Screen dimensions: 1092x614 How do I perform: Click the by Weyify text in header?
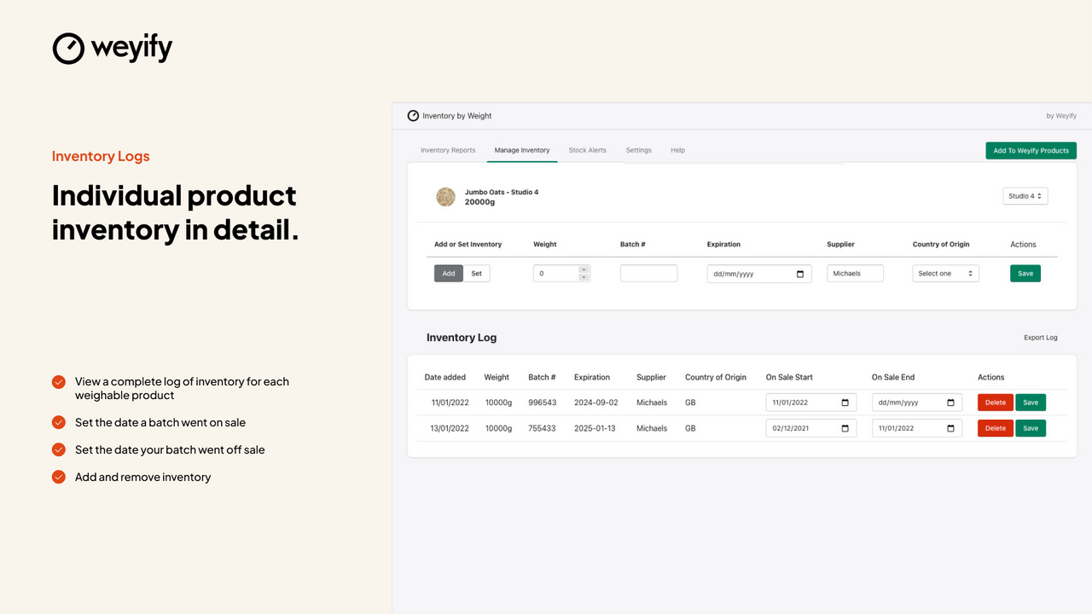coord(1061,116)
